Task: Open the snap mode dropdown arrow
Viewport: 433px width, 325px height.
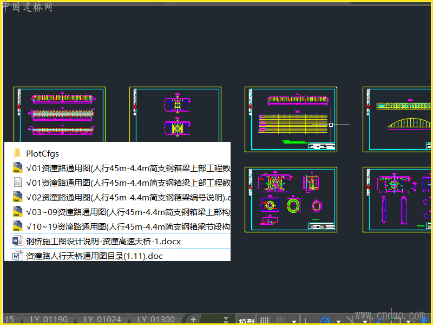Action: 294,321
